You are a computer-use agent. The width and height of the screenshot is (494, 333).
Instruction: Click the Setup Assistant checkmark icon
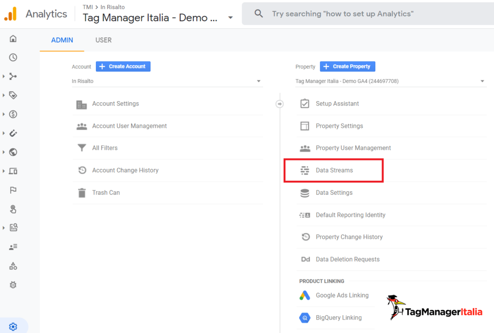305,104
